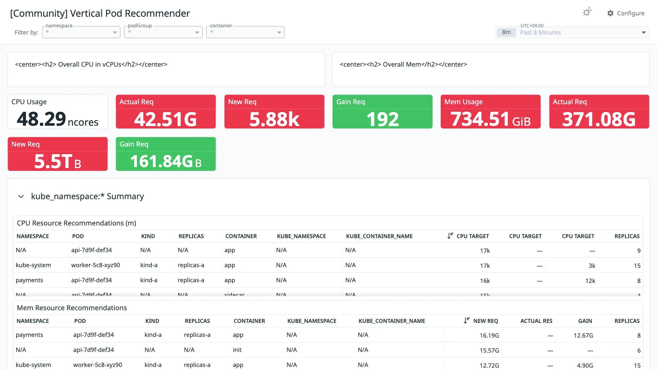Viewport: 657px width, 369px height.
Task: Toggle the light/dark theme icon
Action: pyautogui.click(x=587, y=12)
